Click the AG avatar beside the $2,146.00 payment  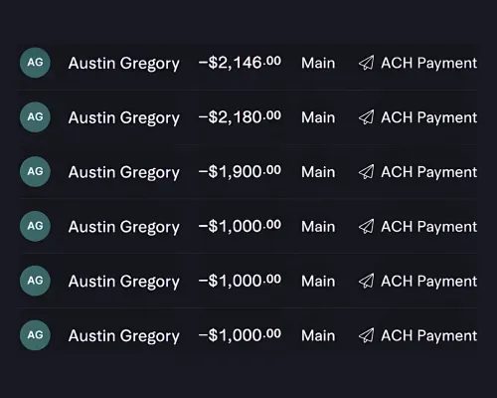[35, 63]
